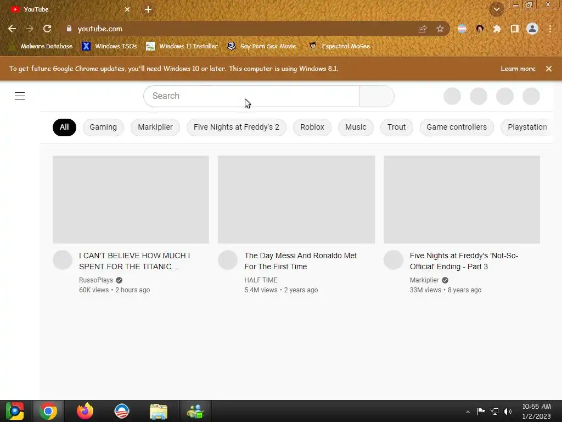The height and width of the screenshot is (422, 562).
Task: Click Learn more in the update bar
Action: [x=518, y=69]
